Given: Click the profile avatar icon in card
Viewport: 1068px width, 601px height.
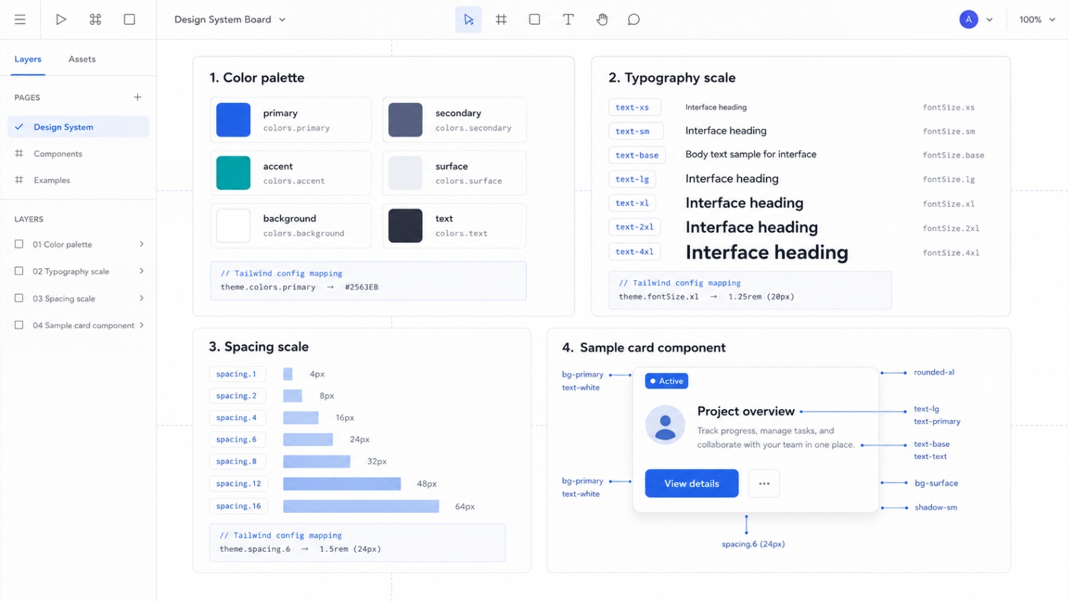Looking at the screenshot, I should tap(665, 425).
